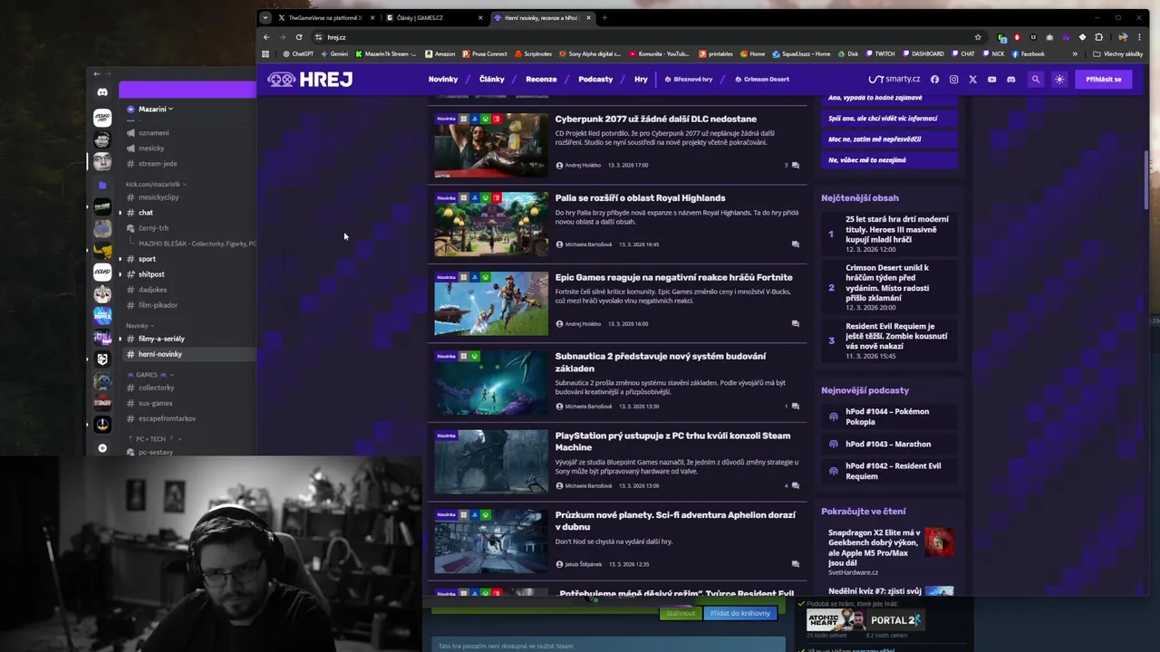This screenshot has width=1160, height=652.
Task: Open Chrome tab search dropdown arrow
Action: pos(265,17)
